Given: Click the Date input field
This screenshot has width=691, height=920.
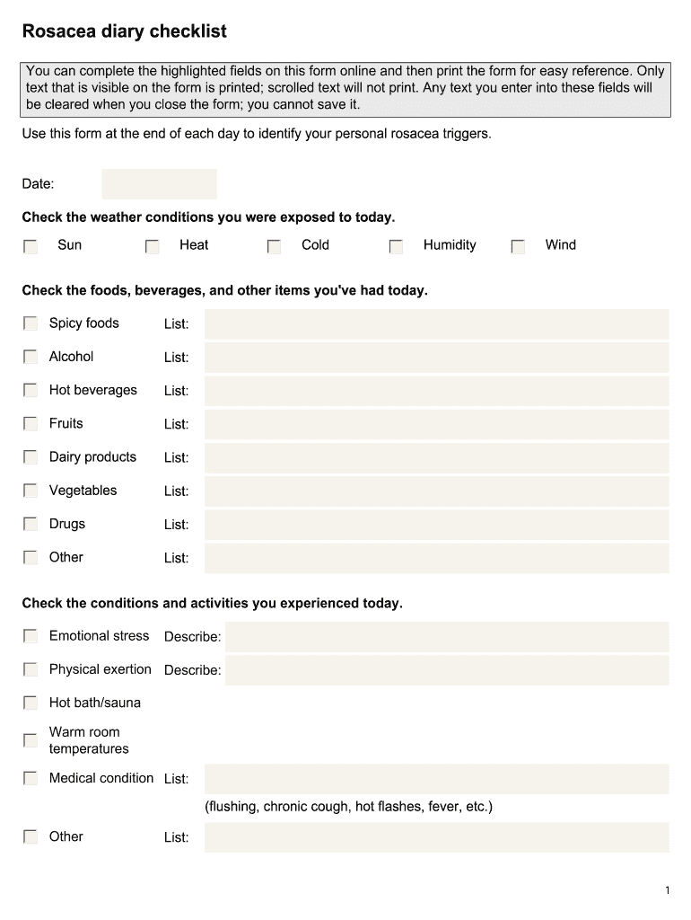Looking at the screenshot, I should (159, 184).
